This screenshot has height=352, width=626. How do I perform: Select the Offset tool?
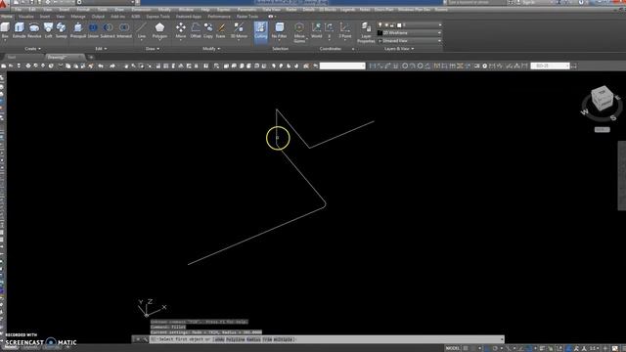coord(196,30)
